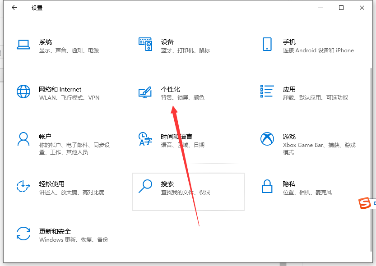The height and width of the screenshot is (266, 376).
Task: Click the Time and Language icon
Action: pos(145,139)
